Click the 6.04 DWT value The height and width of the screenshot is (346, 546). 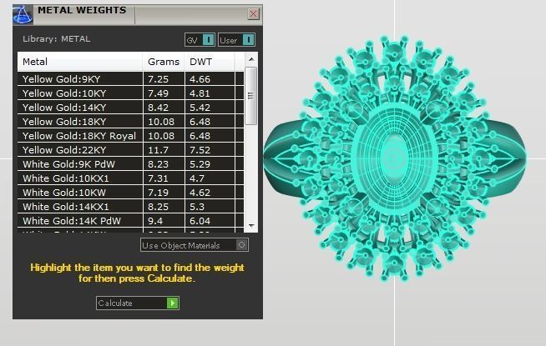click(x=200, y=221)
